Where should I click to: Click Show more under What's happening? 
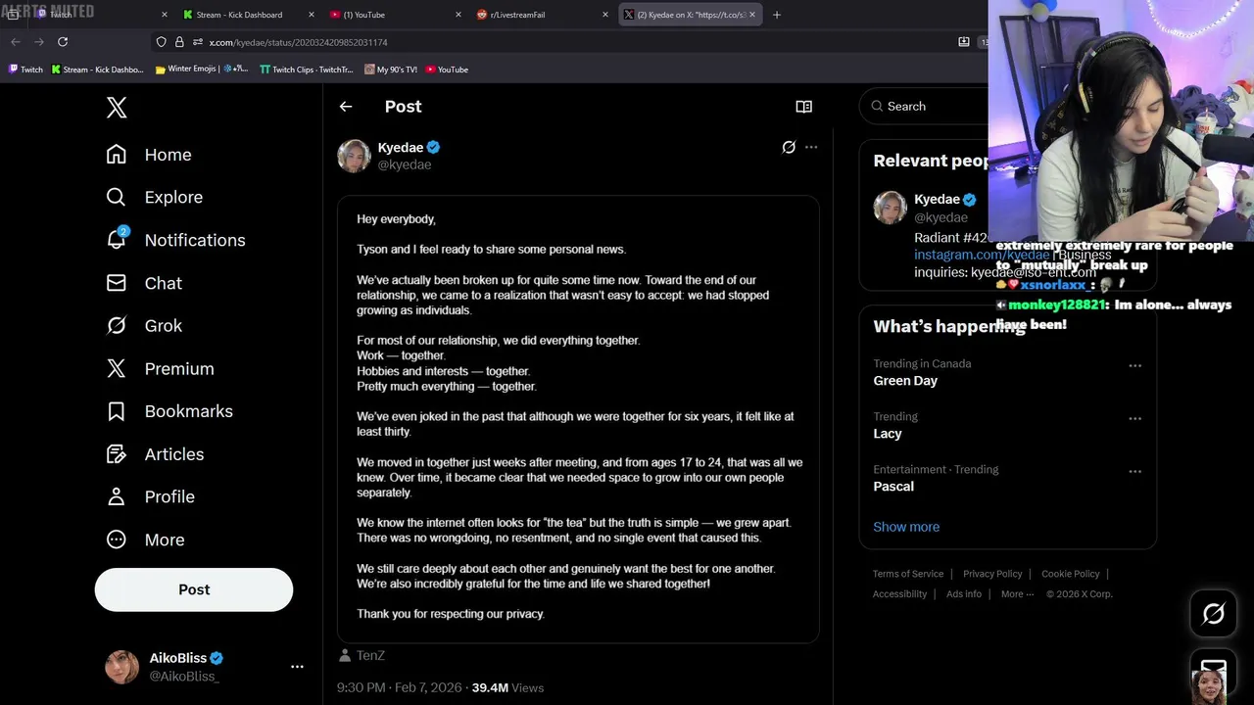tap(906, 527)
